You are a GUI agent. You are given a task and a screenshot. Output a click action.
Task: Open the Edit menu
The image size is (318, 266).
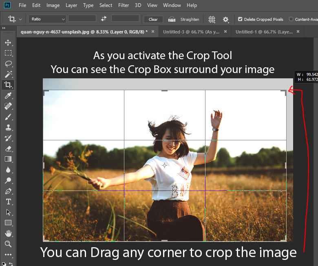pos(36,5)
